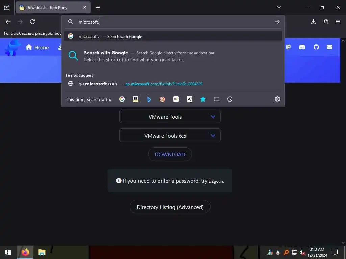Open a new tab with plus button
Image resolution: width=346 pixels, height=259 pixels.
pyautogui.click(x=98, y=8)
